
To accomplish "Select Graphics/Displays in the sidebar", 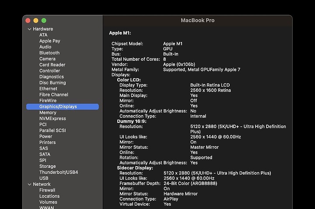I will 63,107.
